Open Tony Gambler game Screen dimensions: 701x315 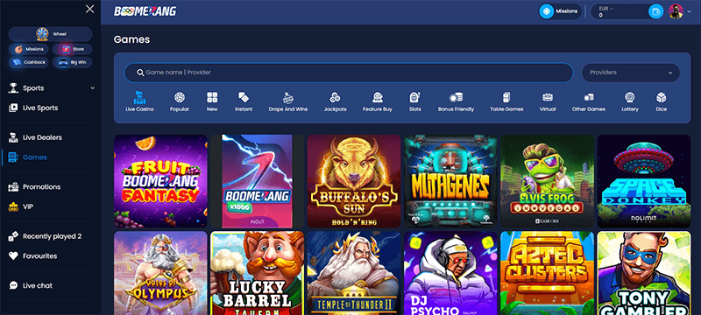(x=644, y=273)
